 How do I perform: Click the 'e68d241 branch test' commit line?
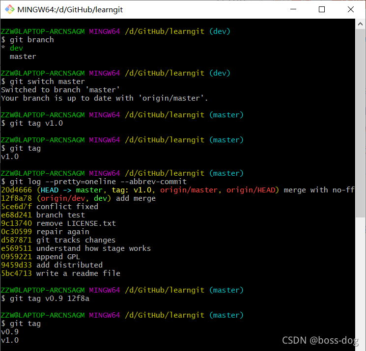(43, 215)
